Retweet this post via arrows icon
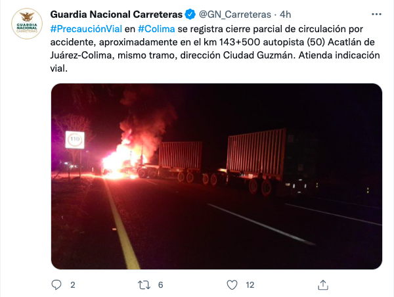The image size is (394, 297). (144, 285)
